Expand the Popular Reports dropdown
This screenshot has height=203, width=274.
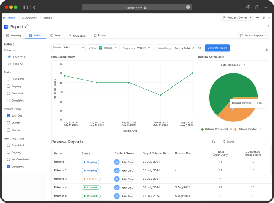pos(254,35)
